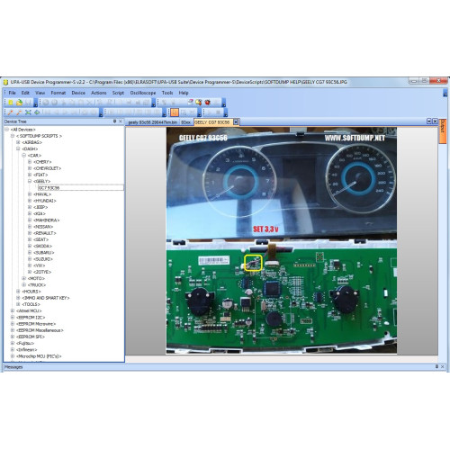Toggle the Device Tree panel pin
The height and width of the screenshot is (450, 450).
point(114,121)
